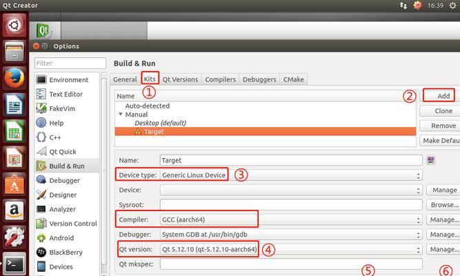Click the Filter search field
This screenshot has width=460, height=276.
click(x=70, y=63)
